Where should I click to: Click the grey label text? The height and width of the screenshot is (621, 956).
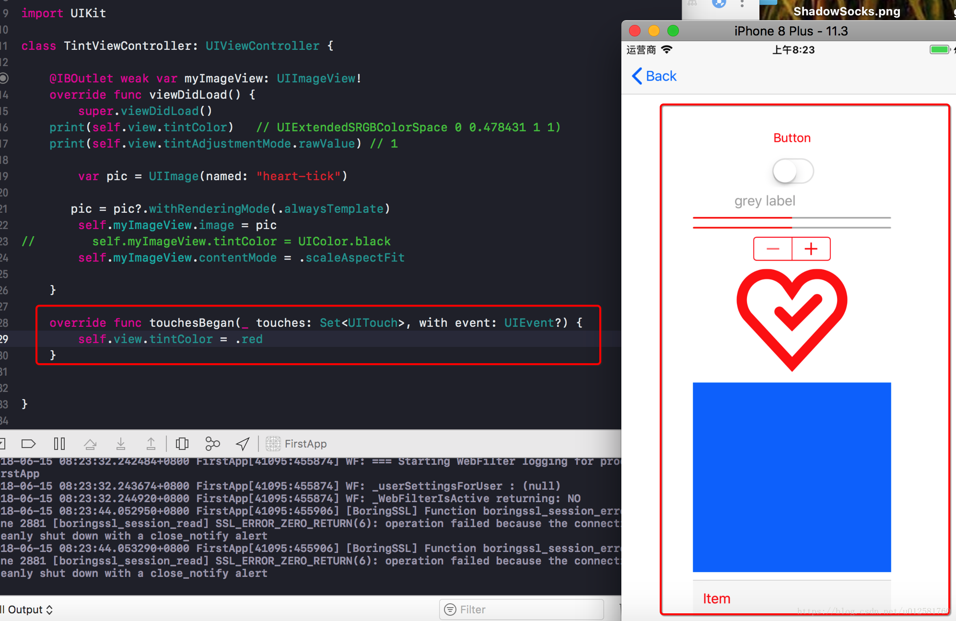point(765,201)
